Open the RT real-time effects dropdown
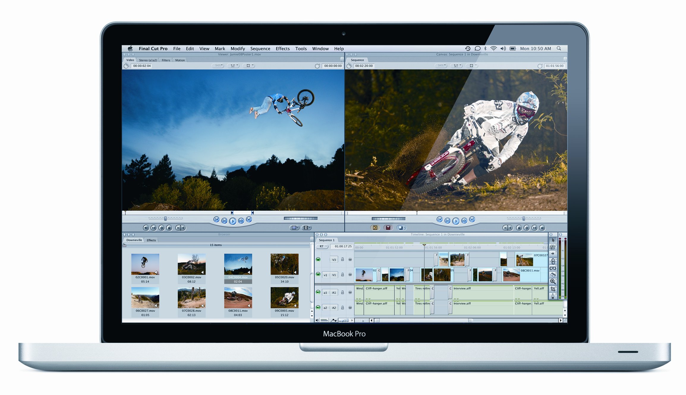686x395 pixels. pos(322,246)
